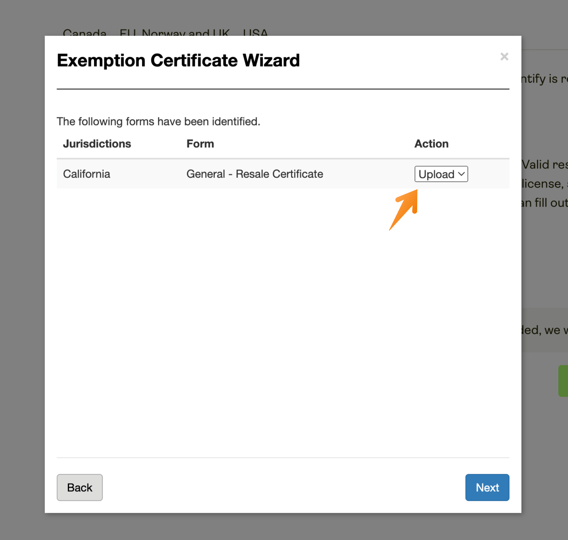Click the Form column header
This screenshot has width=568, height=540.
coord(200,144)
